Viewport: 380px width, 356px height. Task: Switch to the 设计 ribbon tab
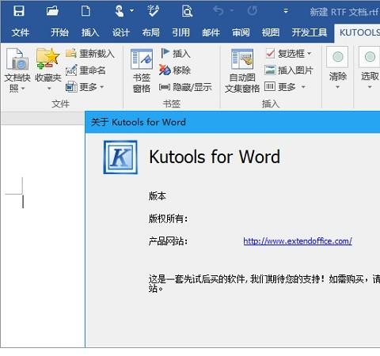[x=121, y=32]
